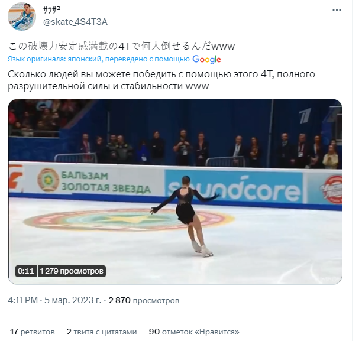
Task: Click the Google logo in translation note
Action: pos(206,59)
